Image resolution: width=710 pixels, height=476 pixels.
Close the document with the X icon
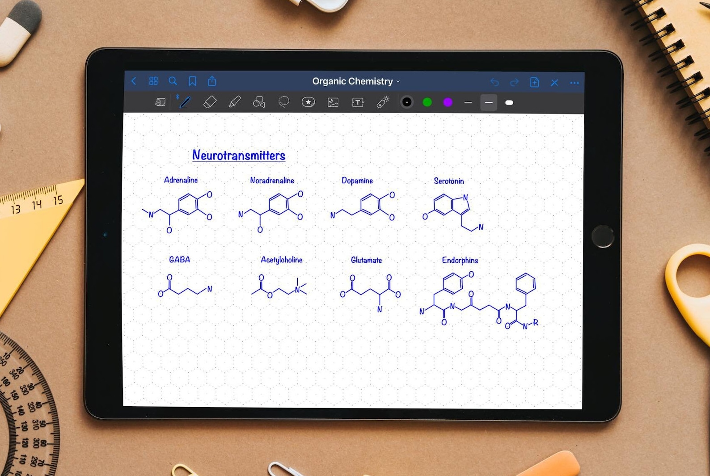(554, 83)
